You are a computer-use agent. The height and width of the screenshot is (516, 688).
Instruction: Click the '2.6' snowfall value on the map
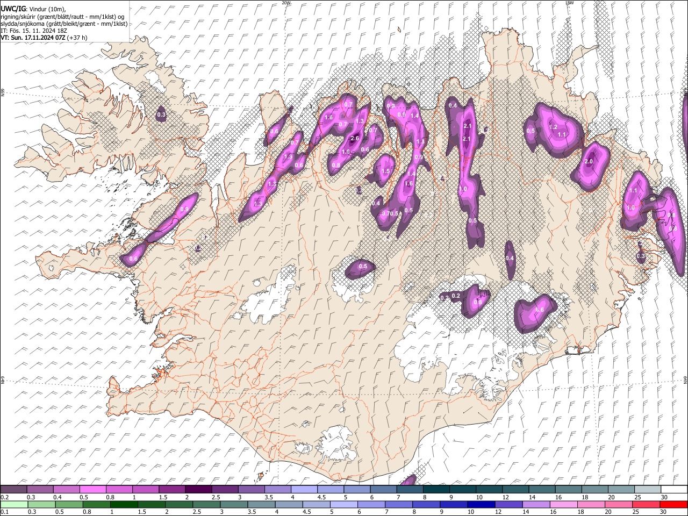pyautogui.click(x=355, y=139)
